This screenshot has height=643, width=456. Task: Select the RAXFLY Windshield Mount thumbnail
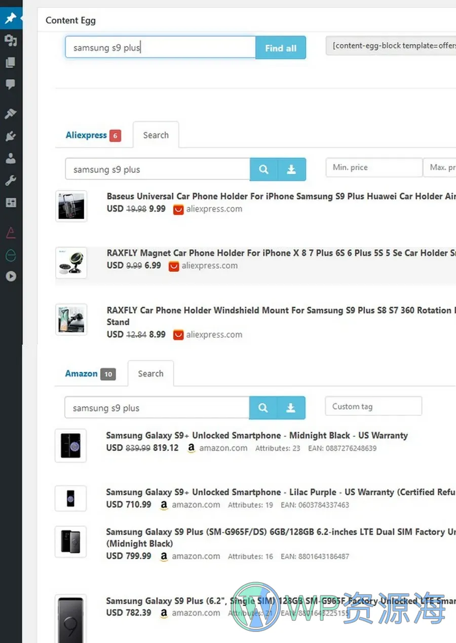click(71, 319)
